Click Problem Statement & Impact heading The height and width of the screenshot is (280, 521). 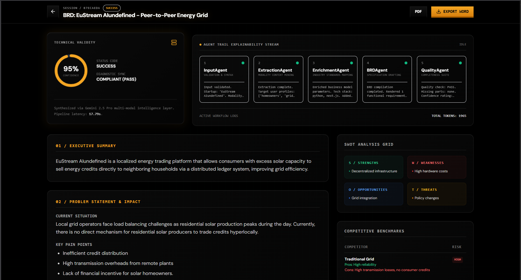[98, 202]
